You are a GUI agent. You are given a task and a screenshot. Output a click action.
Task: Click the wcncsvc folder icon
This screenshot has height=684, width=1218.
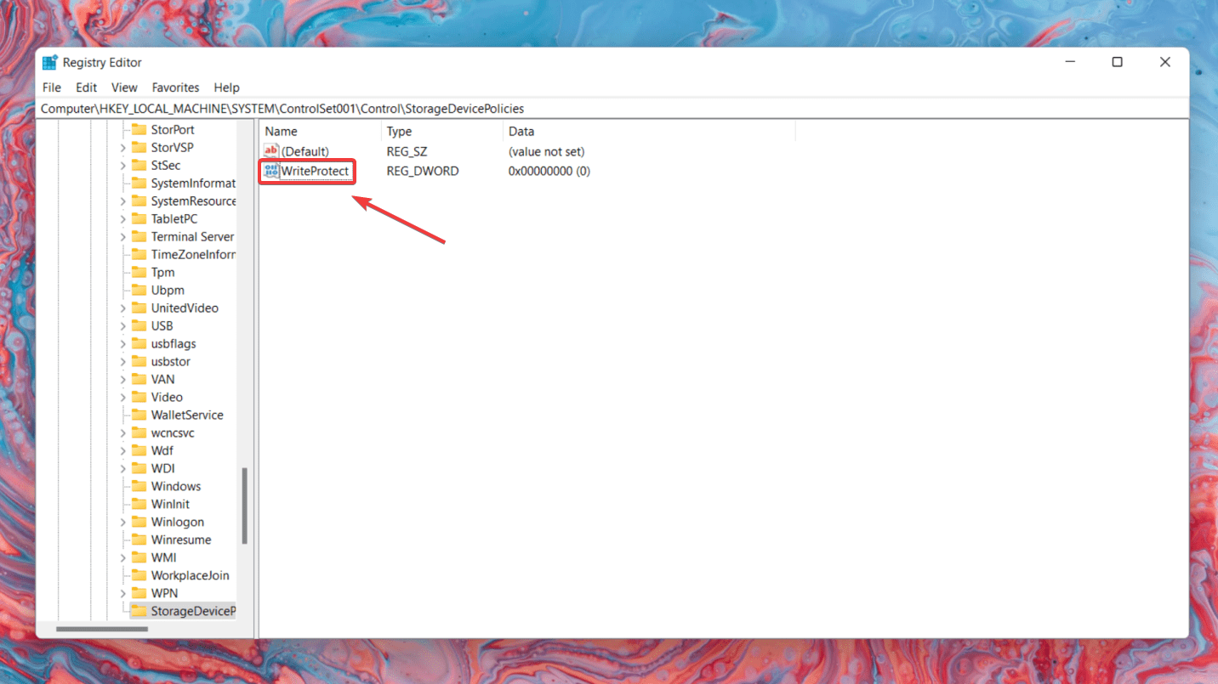coord(139,432)
